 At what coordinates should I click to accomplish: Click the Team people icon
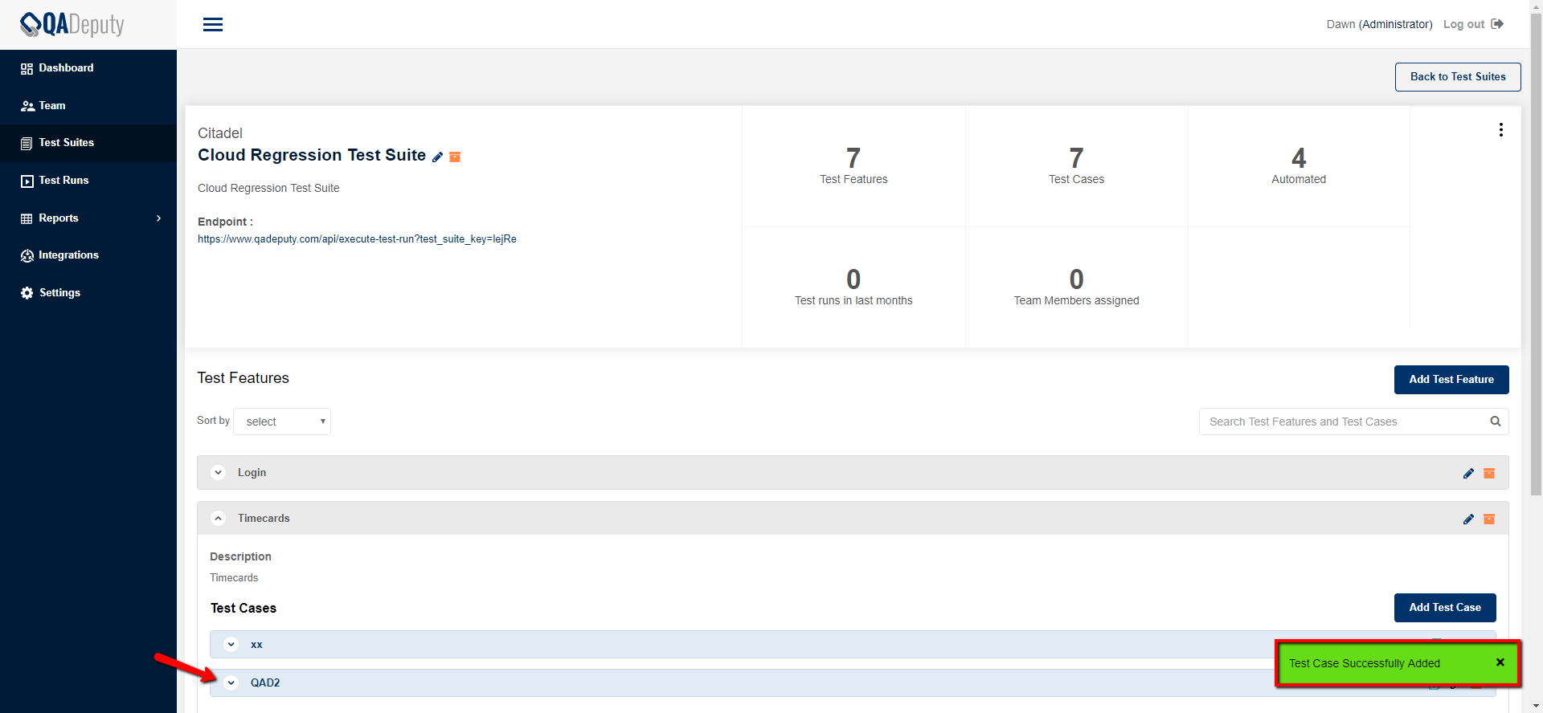[x=27, y=106]
